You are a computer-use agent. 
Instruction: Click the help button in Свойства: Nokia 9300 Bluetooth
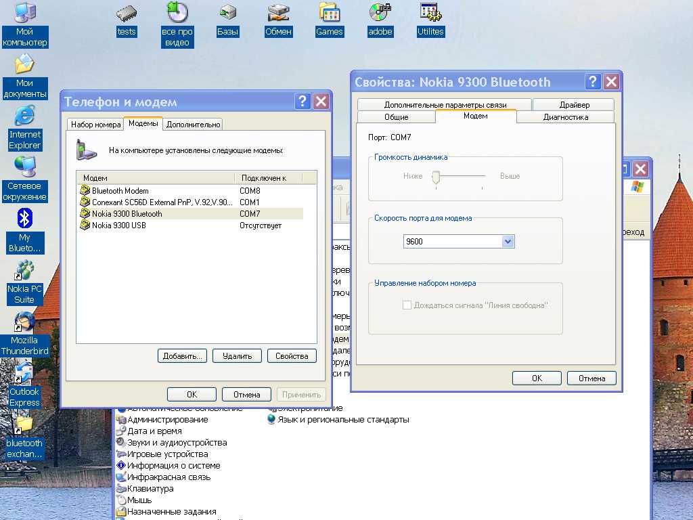tap(593, 82)
